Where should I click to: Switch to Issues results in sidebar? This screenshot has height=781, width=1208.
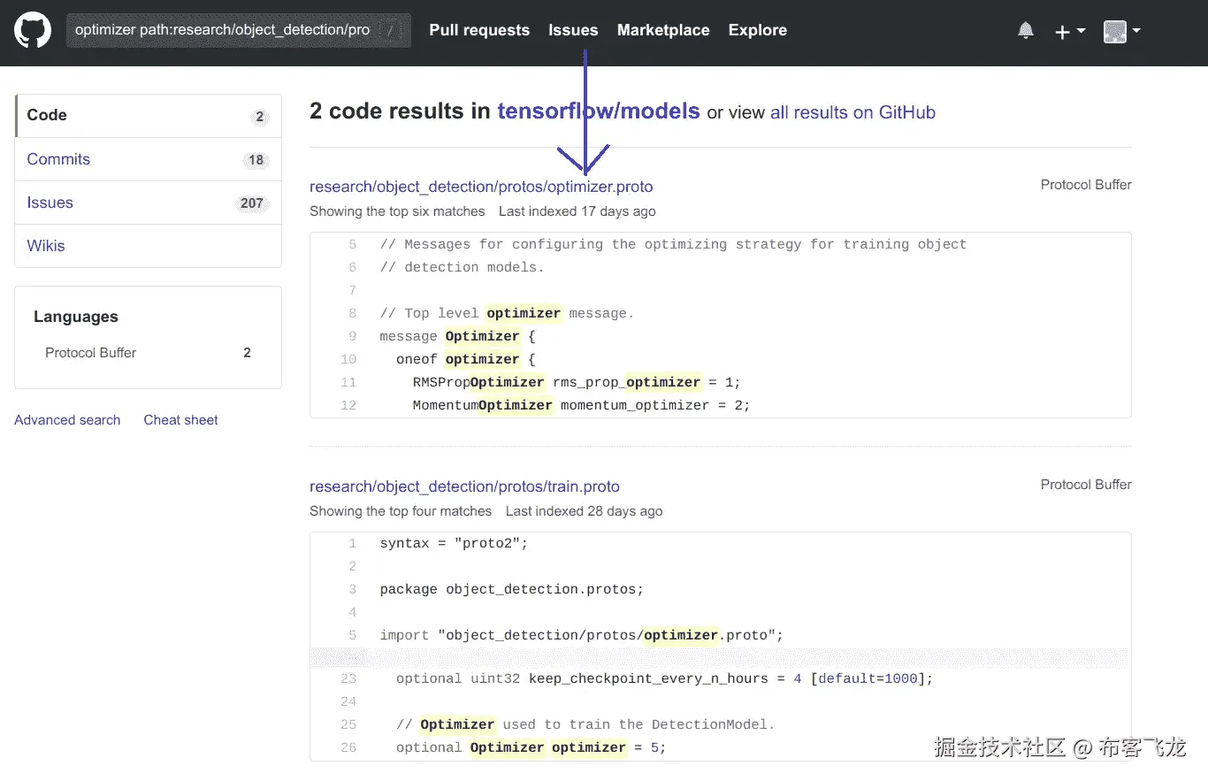(x=148, y=203)
